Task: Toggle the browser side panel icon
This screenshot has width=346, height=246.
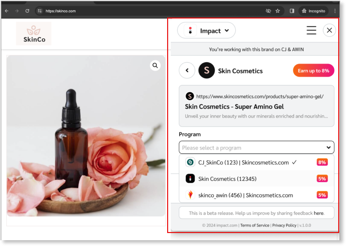Action: click(292, 11)
